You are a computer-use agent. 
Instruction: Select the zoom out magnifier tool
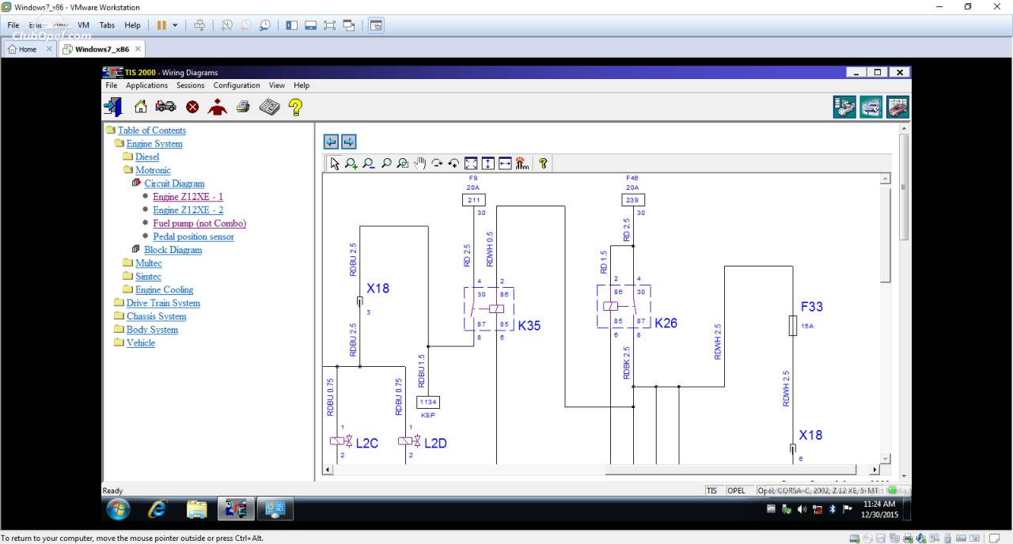click(369, 164)
